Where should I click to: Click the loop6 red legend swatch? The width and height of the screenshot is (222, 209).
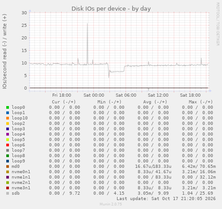[8, 145]
